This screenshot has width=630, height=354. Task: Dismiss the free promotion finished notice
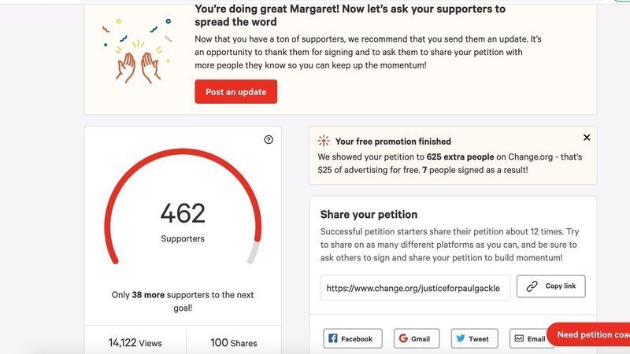tap(587, 138)
